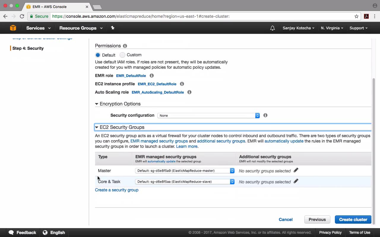380x237 pixels.
Task: Click info icon next to Permissions heading
Action: [x=125, y=46]
